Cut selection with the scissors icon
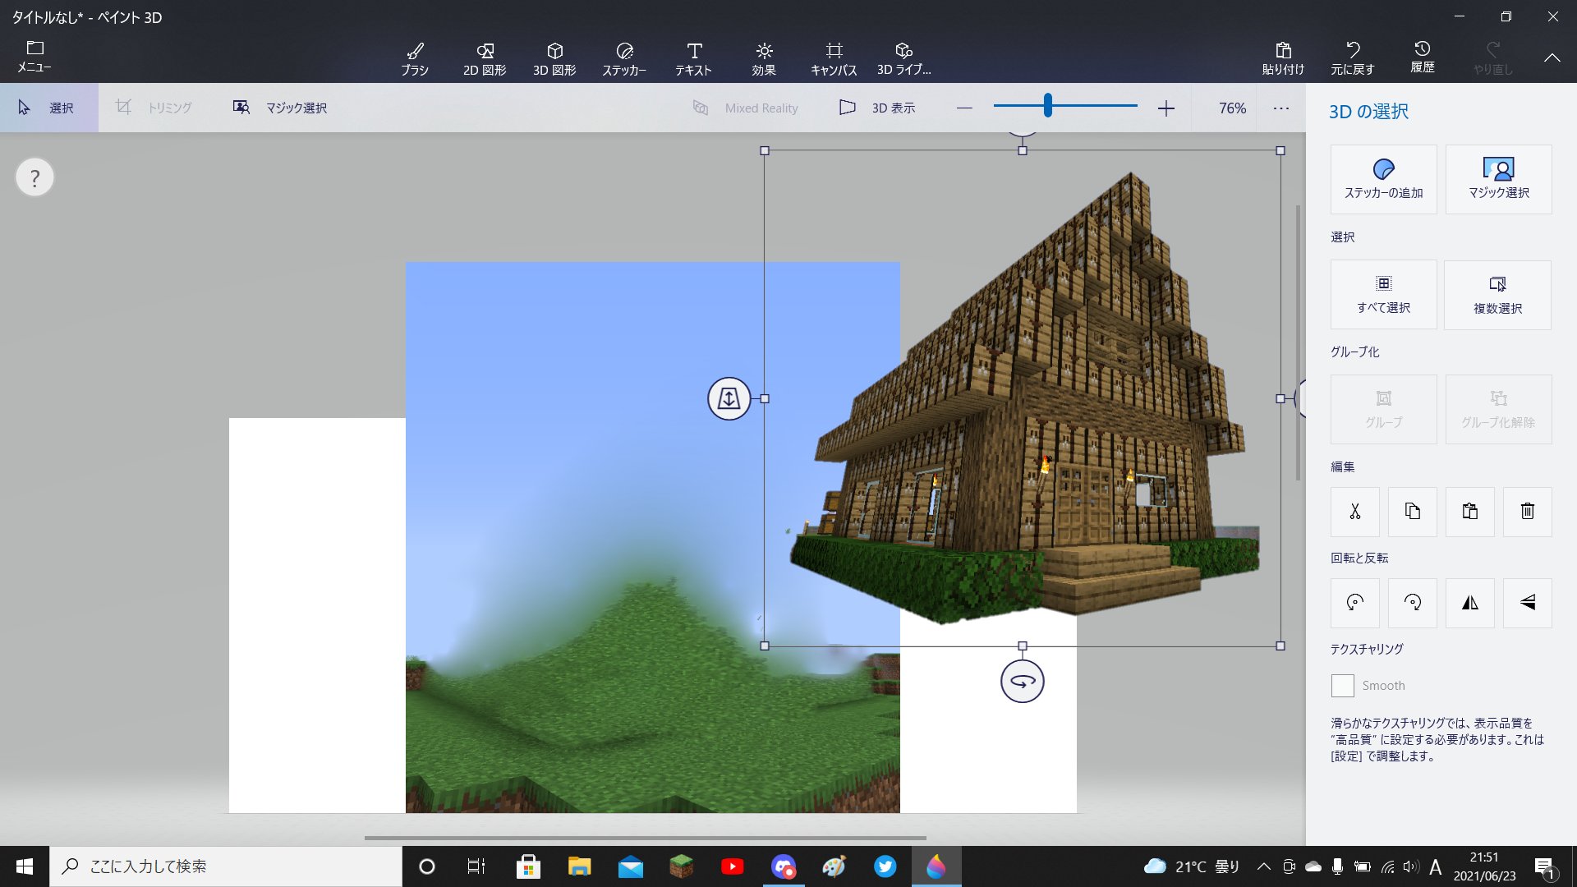 pos(1355,512)
